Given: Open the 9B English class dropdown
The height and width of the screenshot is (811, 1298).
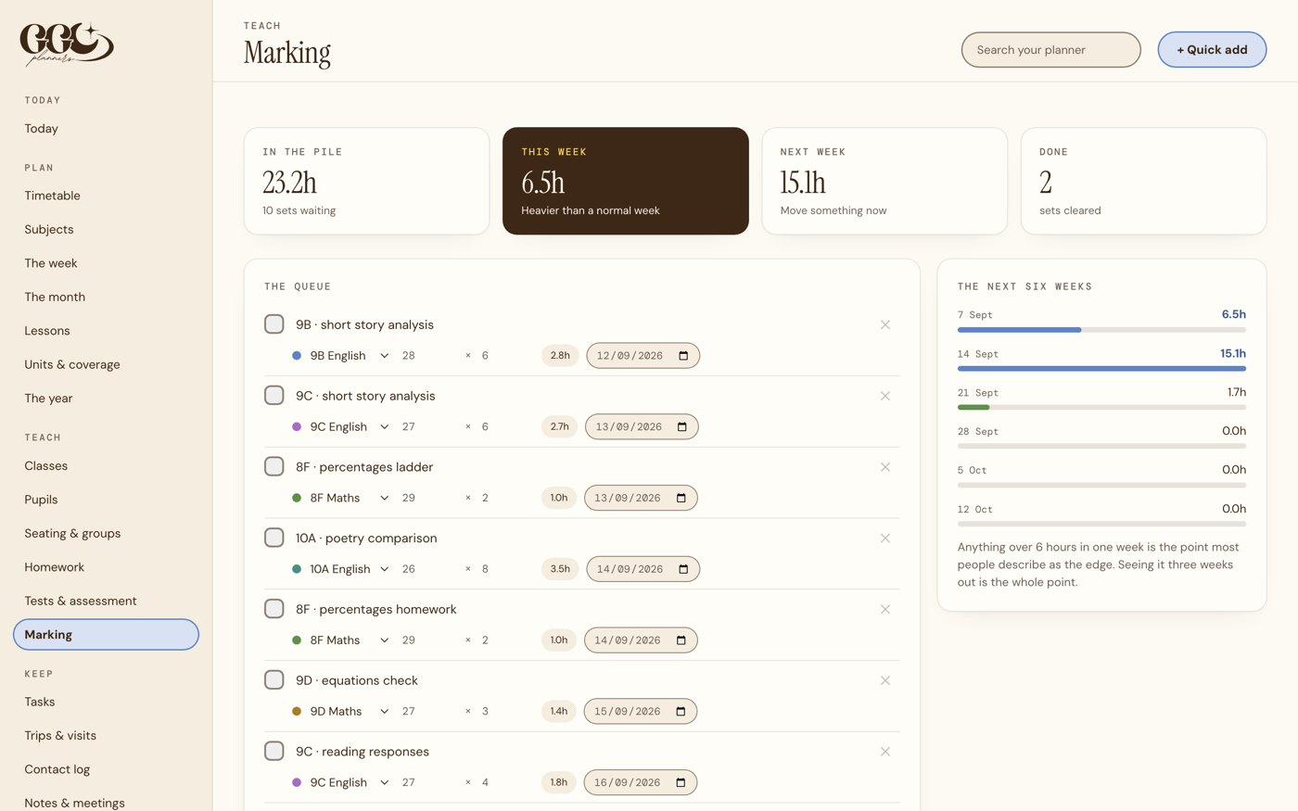Looking at the screenshot, I should [350, 356].
